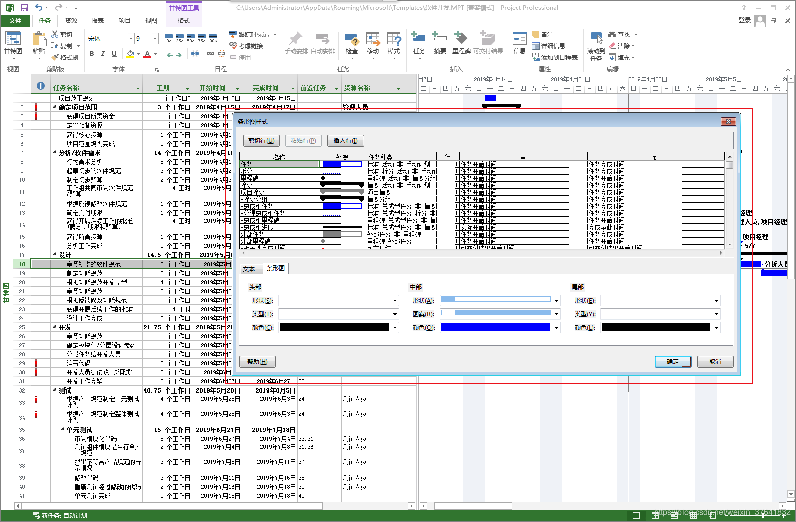The width and height of the screenshot is (796, 522).
Task: Click the Paste (粘贴) clipboard icon
Action: pyautogui.click(x=39, y=43)
